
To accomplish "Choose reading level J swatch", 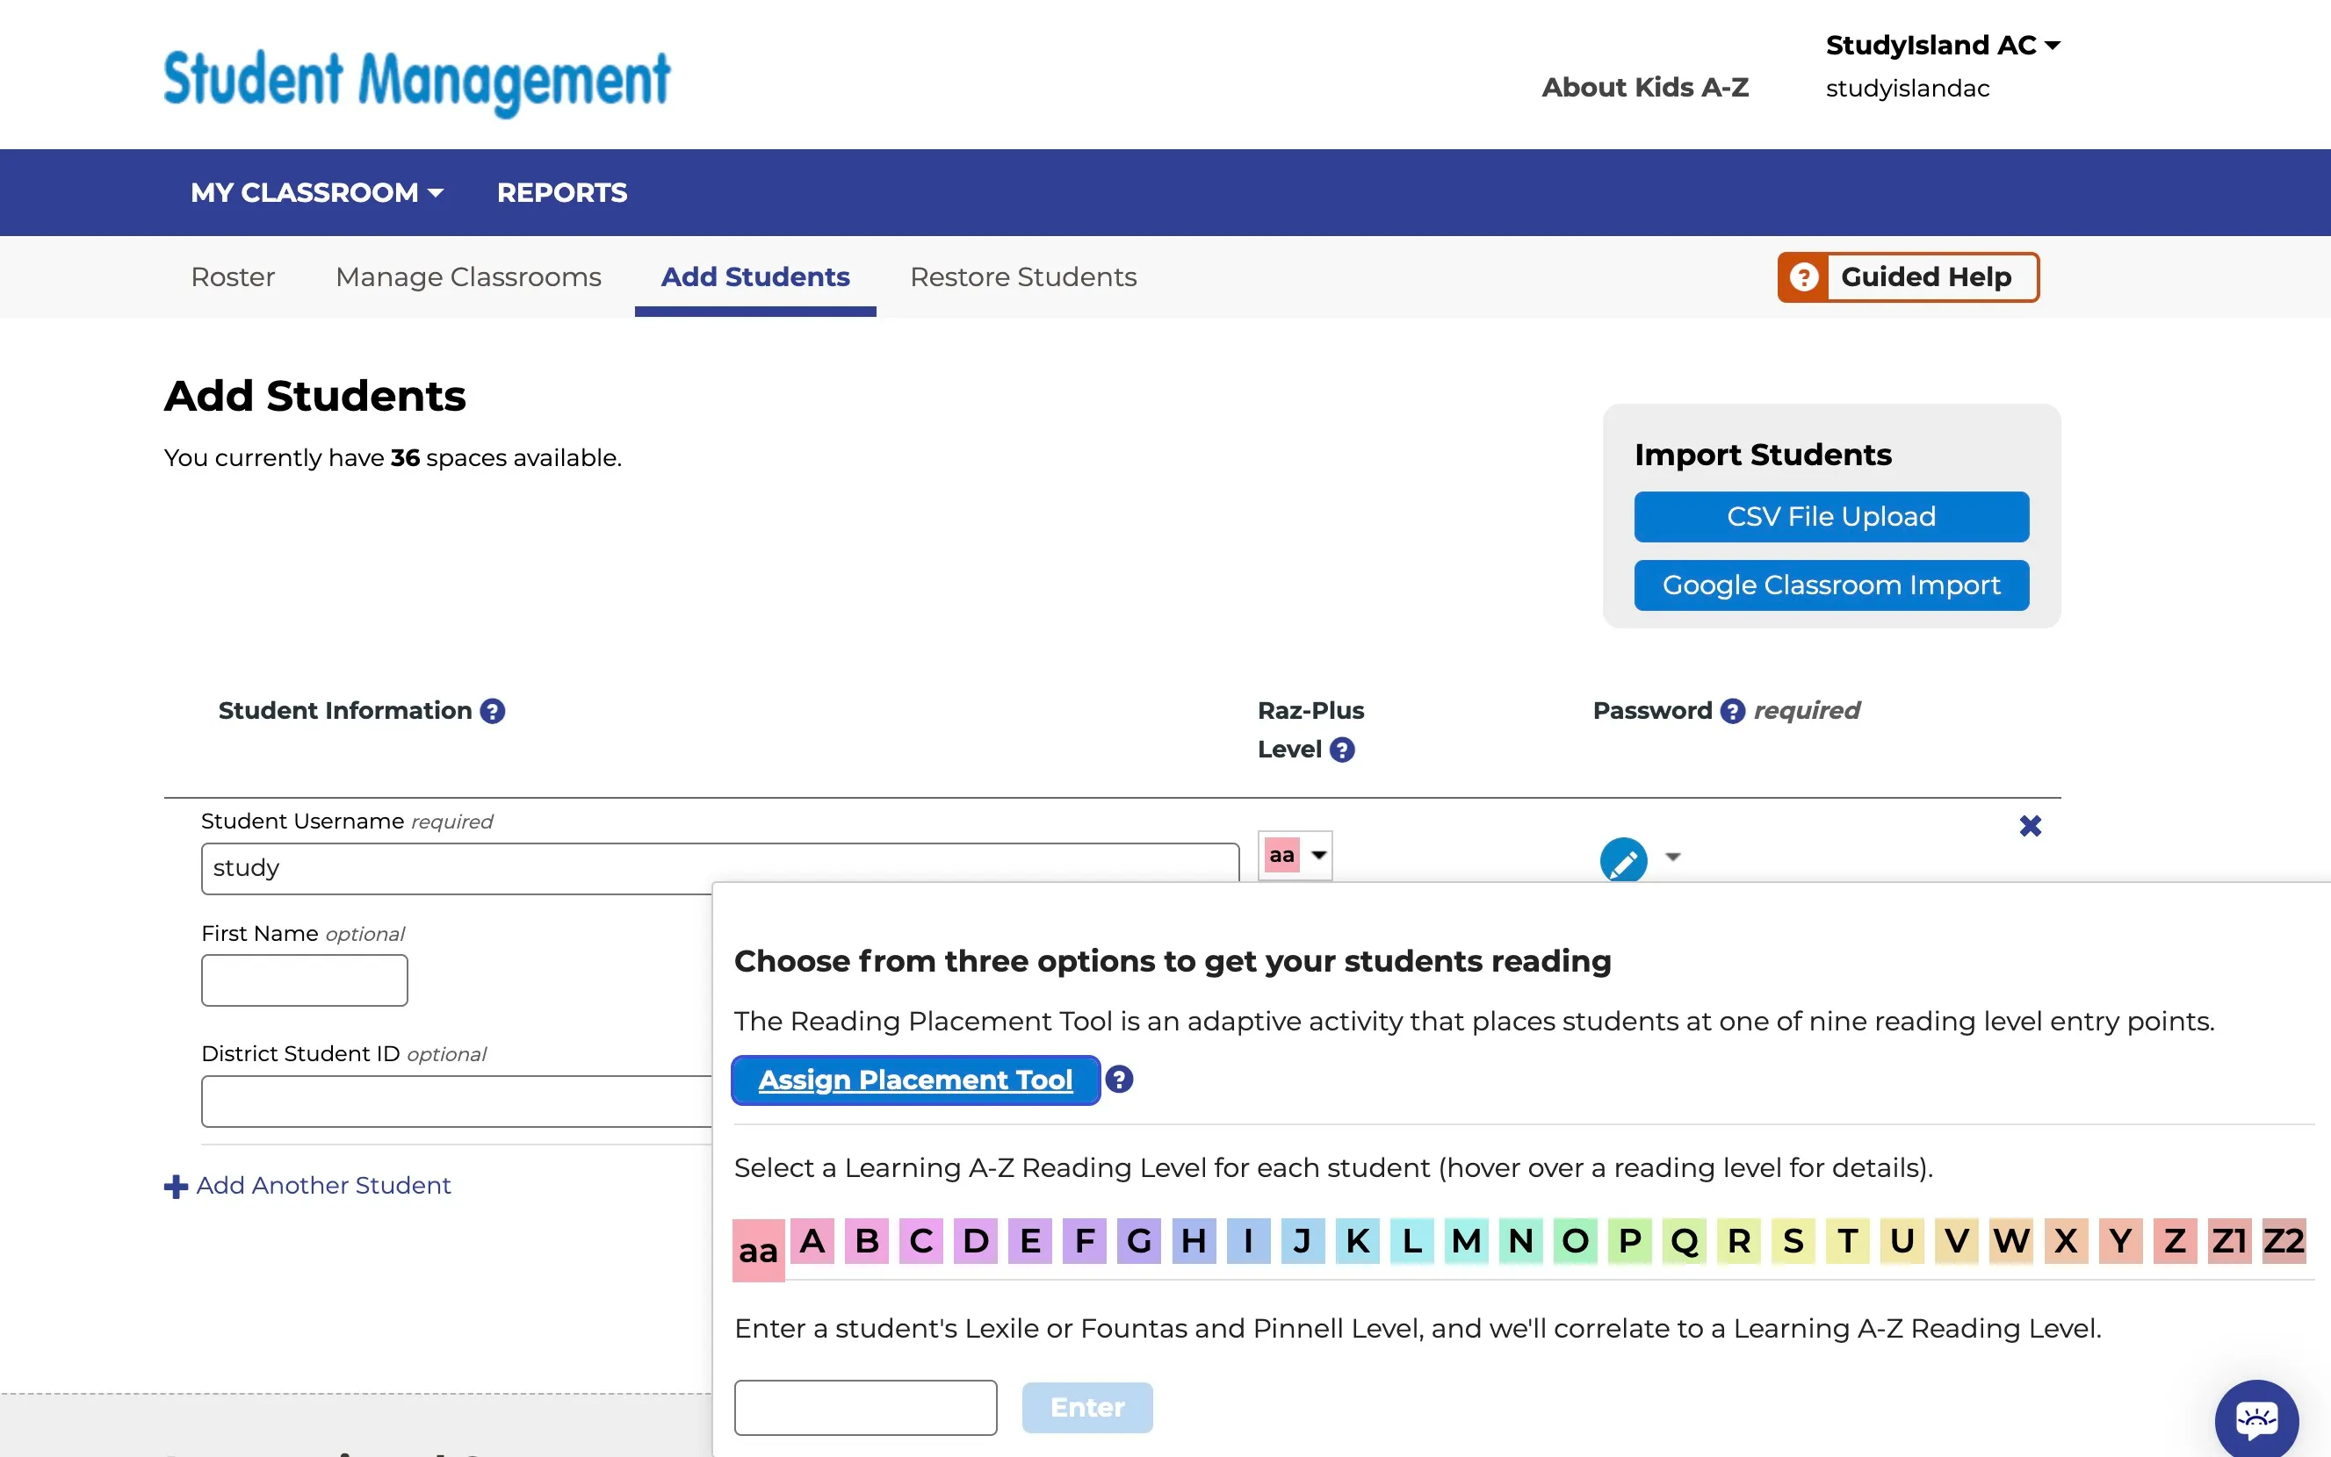I will pos(1303,1240).
